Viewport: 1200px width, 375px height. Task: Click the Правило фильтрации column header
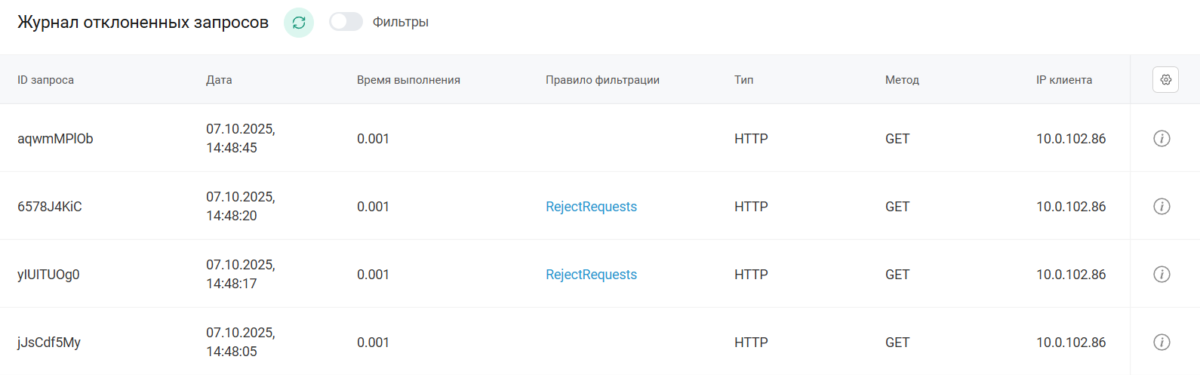pos(602,80)
